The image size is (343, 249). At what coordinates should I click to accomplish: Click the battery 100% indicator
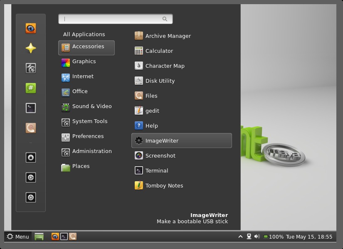[x=274, y=237]
